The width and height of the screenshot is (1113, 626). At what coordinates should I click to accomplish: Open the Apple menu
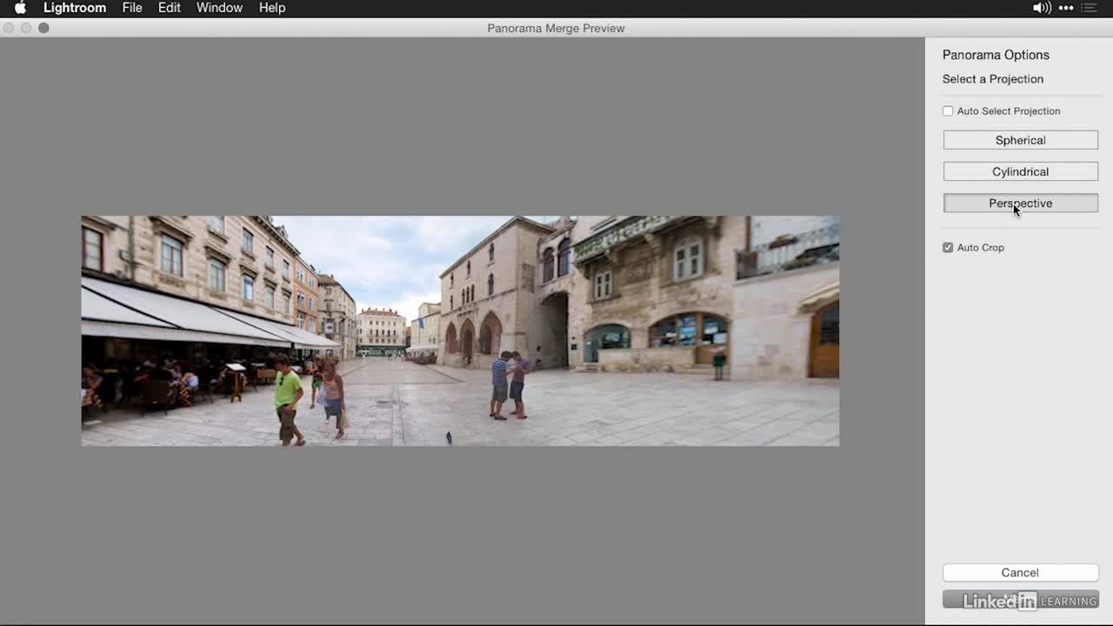[20, 8]
